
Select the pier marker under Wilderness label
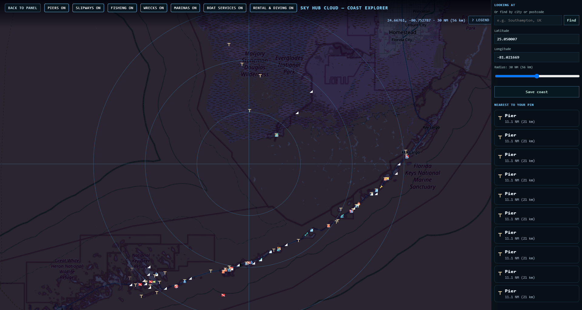click(260, 76)
